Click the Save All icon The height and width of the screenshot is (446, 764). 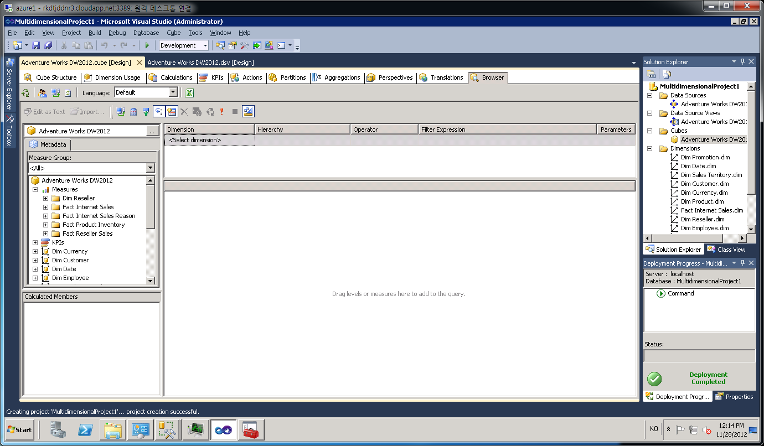click(48, 45)
